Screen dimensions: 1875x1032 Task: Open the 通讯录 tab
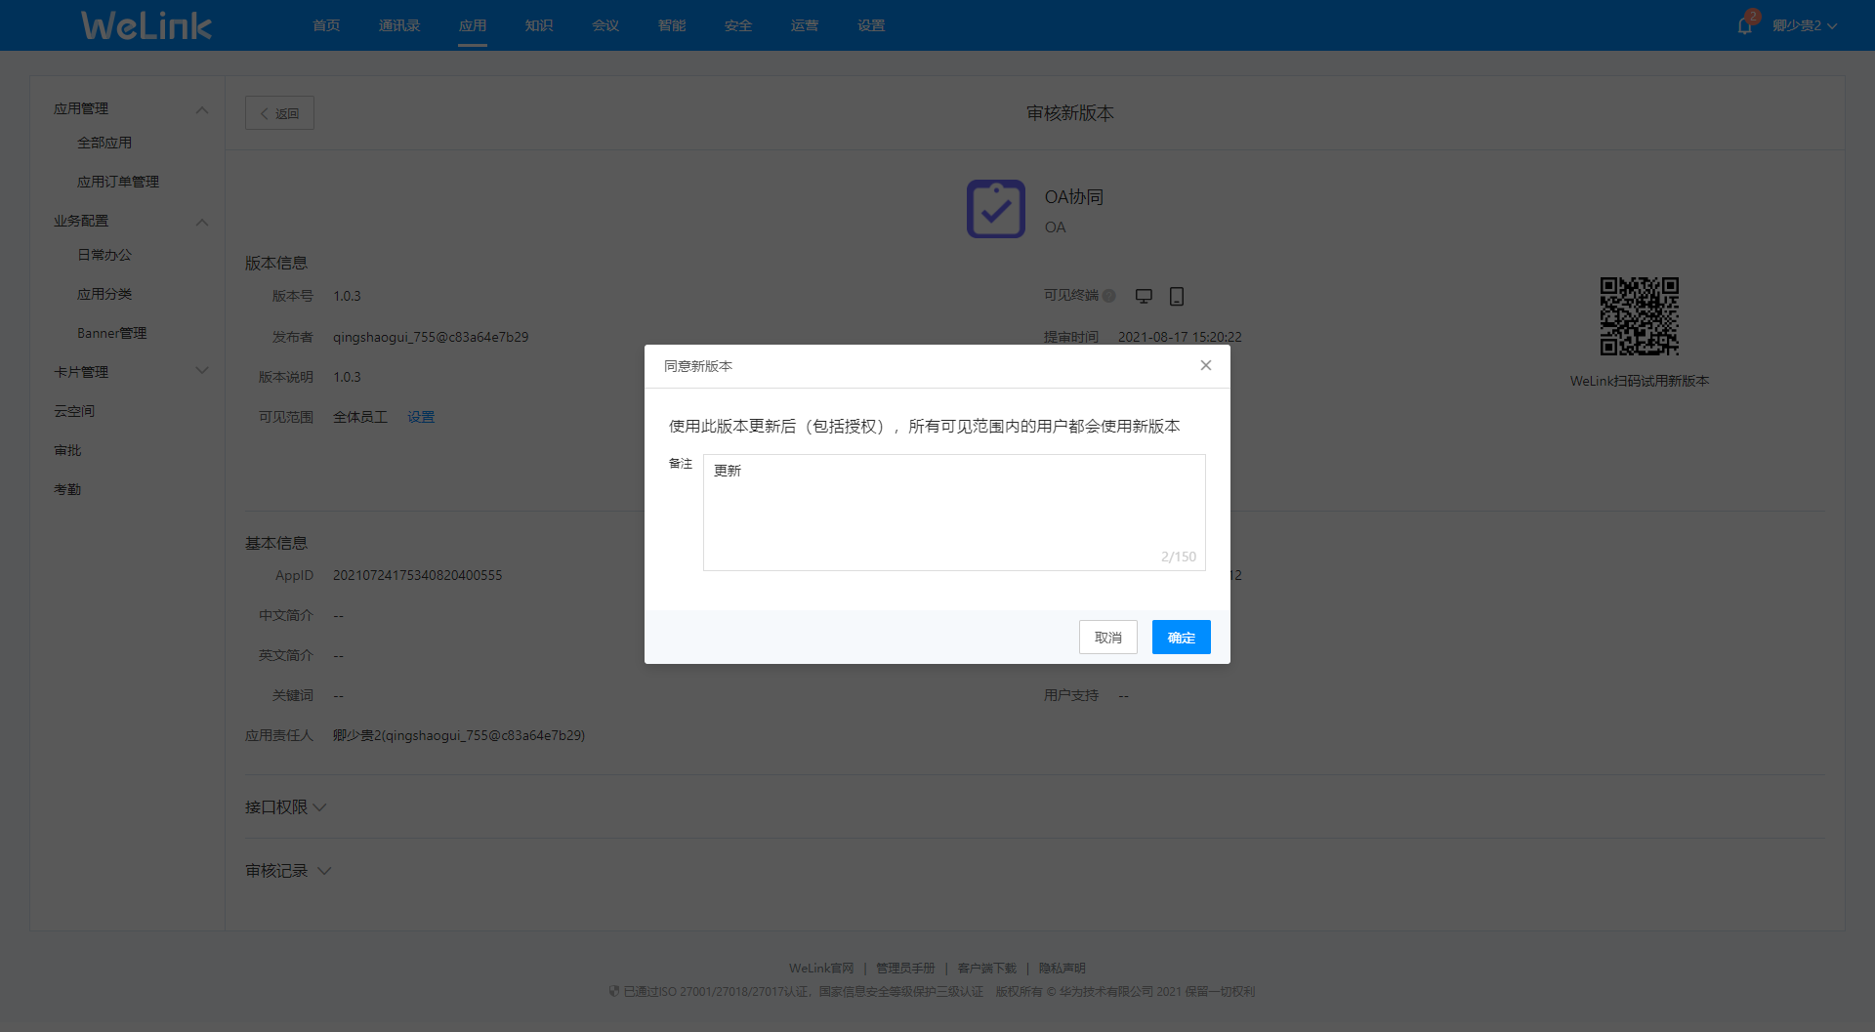click(399, 25)
